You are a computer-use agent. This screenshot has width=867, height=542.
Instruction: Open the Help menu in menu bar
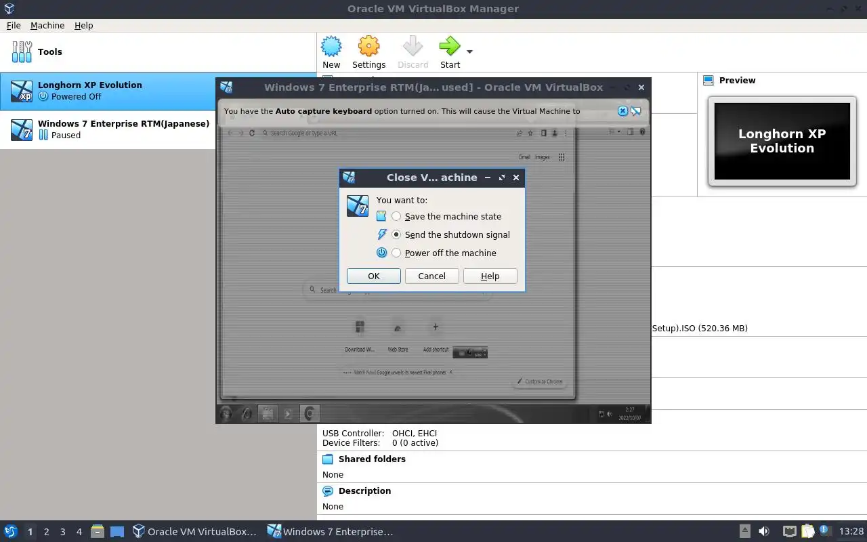pyautogui.click(x=84, y=25)
